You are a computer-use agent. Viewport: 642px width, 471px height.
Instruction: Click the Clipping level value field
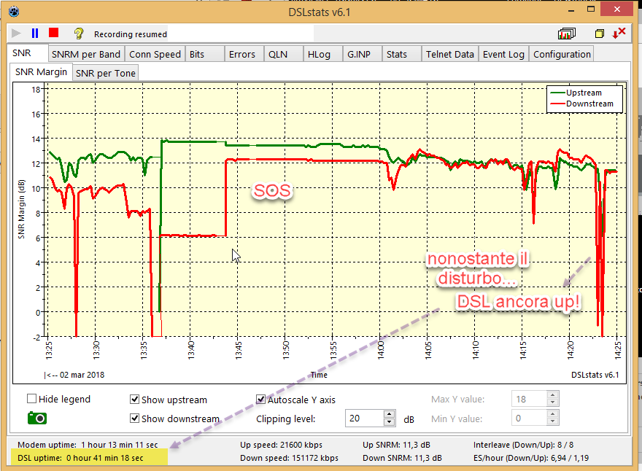click(364, 419)
